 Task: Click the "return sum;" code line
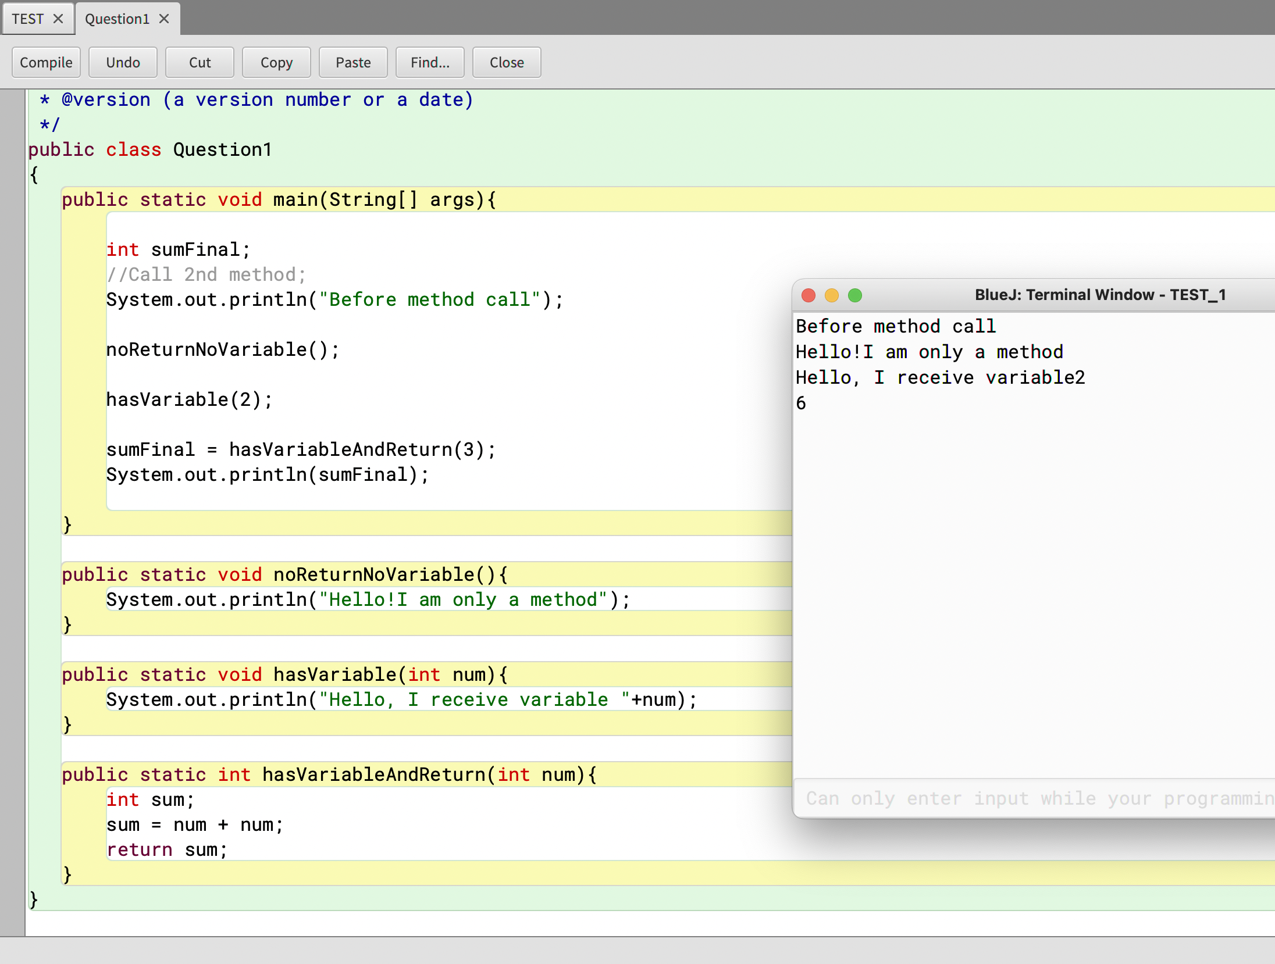click(x=167, y=849)
